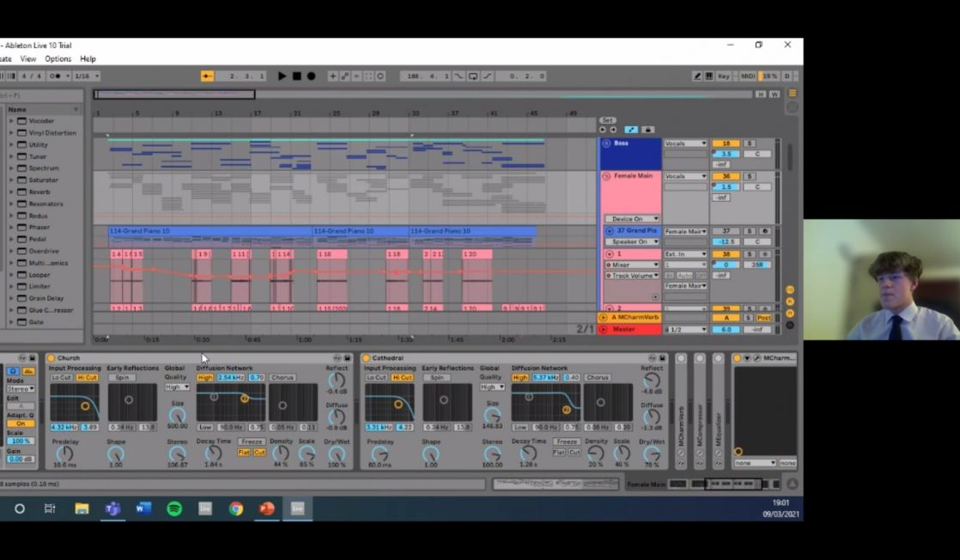Open File Explorer from taskbar

click(82, 508)
